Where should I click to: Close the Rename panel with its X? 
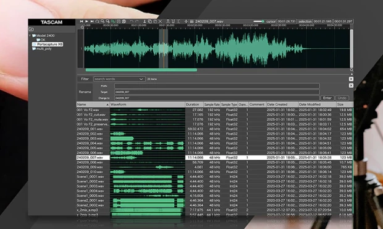click(x=351, y=85)
